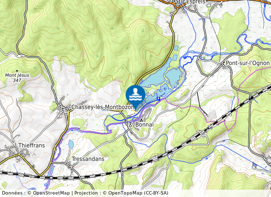This screenshot has width=271, height=197.
Task: Click the small pond near Tressandans
Action: [71, 144]
